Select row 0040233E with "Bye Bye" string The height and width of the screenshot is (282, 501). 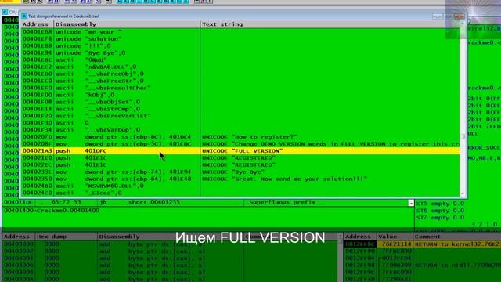pos(240,172)
